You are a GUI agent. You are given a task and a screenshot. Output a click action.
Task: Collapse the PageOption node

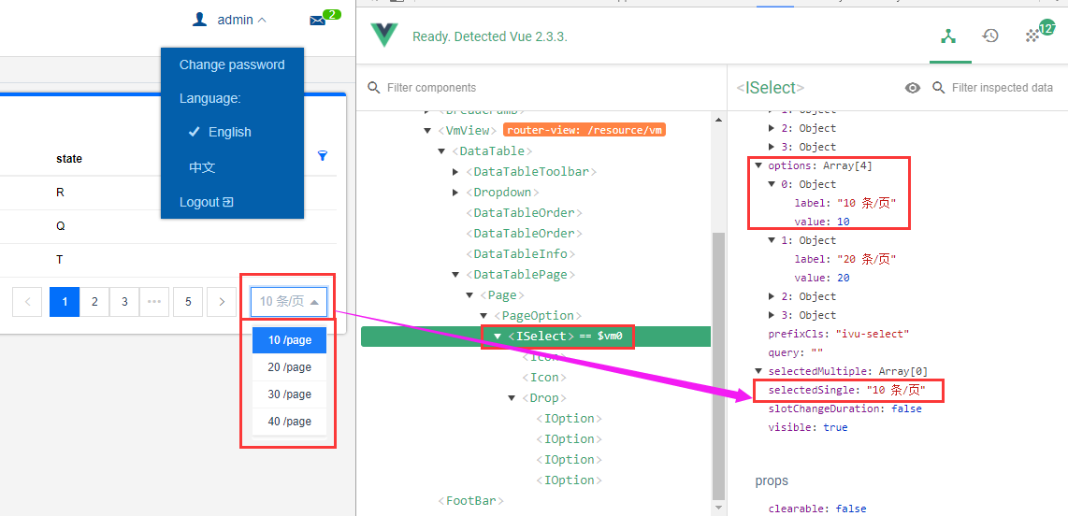483,315
